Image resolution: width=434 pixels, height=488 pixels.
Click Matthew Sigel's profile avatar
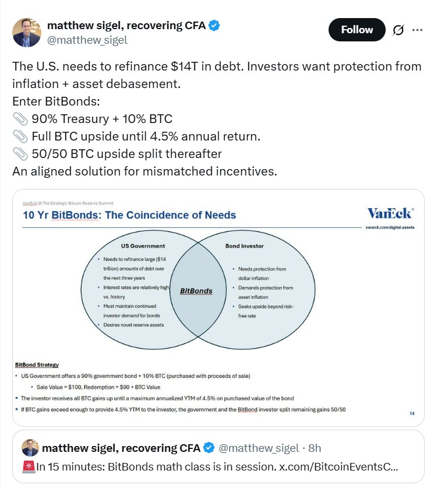point(26,32)
